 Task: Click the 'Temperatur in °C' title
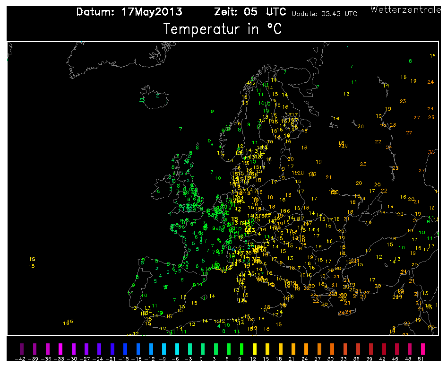[223, 29]
